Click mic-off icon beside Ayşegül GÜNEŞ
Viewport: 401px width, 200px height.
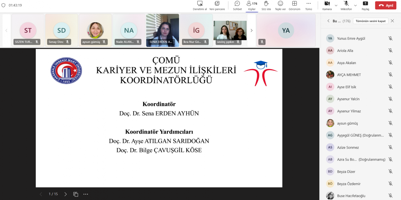point(390,135)
